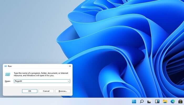Open Microsoft Store from the taskbar
This screenshot has height=105, width=184.
180,101
